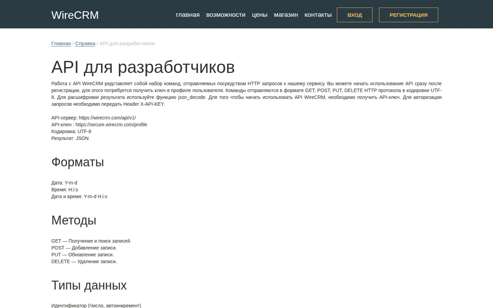The height and width of the screenshot is (308, 493).
Task: Click the ВХОД button
Action: (355, 15)
